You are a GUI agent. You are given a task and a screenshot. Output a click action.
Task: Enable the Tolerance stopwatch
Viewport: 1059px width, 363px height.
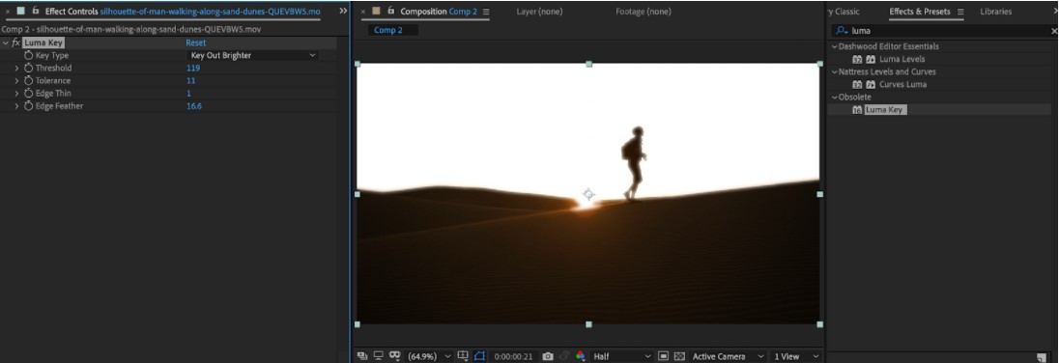(28, 81)
